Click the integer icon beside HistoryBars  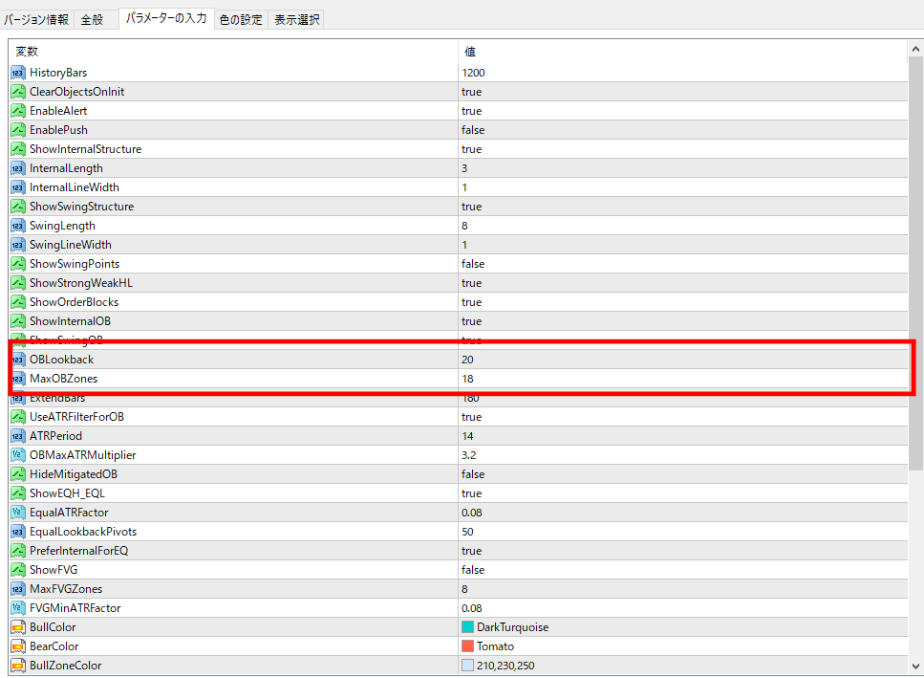17,73
